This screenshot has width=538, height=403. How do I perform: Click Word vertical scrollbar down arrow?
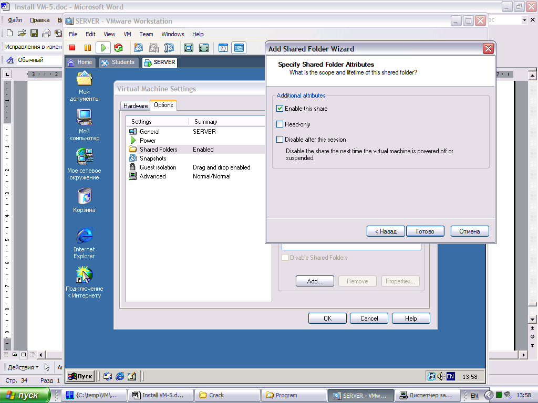pos(532,320)
